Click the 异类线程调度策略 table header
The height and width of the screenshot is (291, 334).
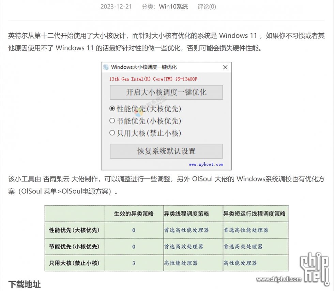pos(186,214)
